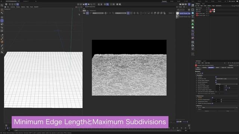
Task: Open the Cameras menu in viewport
Action: click(13, 7)
